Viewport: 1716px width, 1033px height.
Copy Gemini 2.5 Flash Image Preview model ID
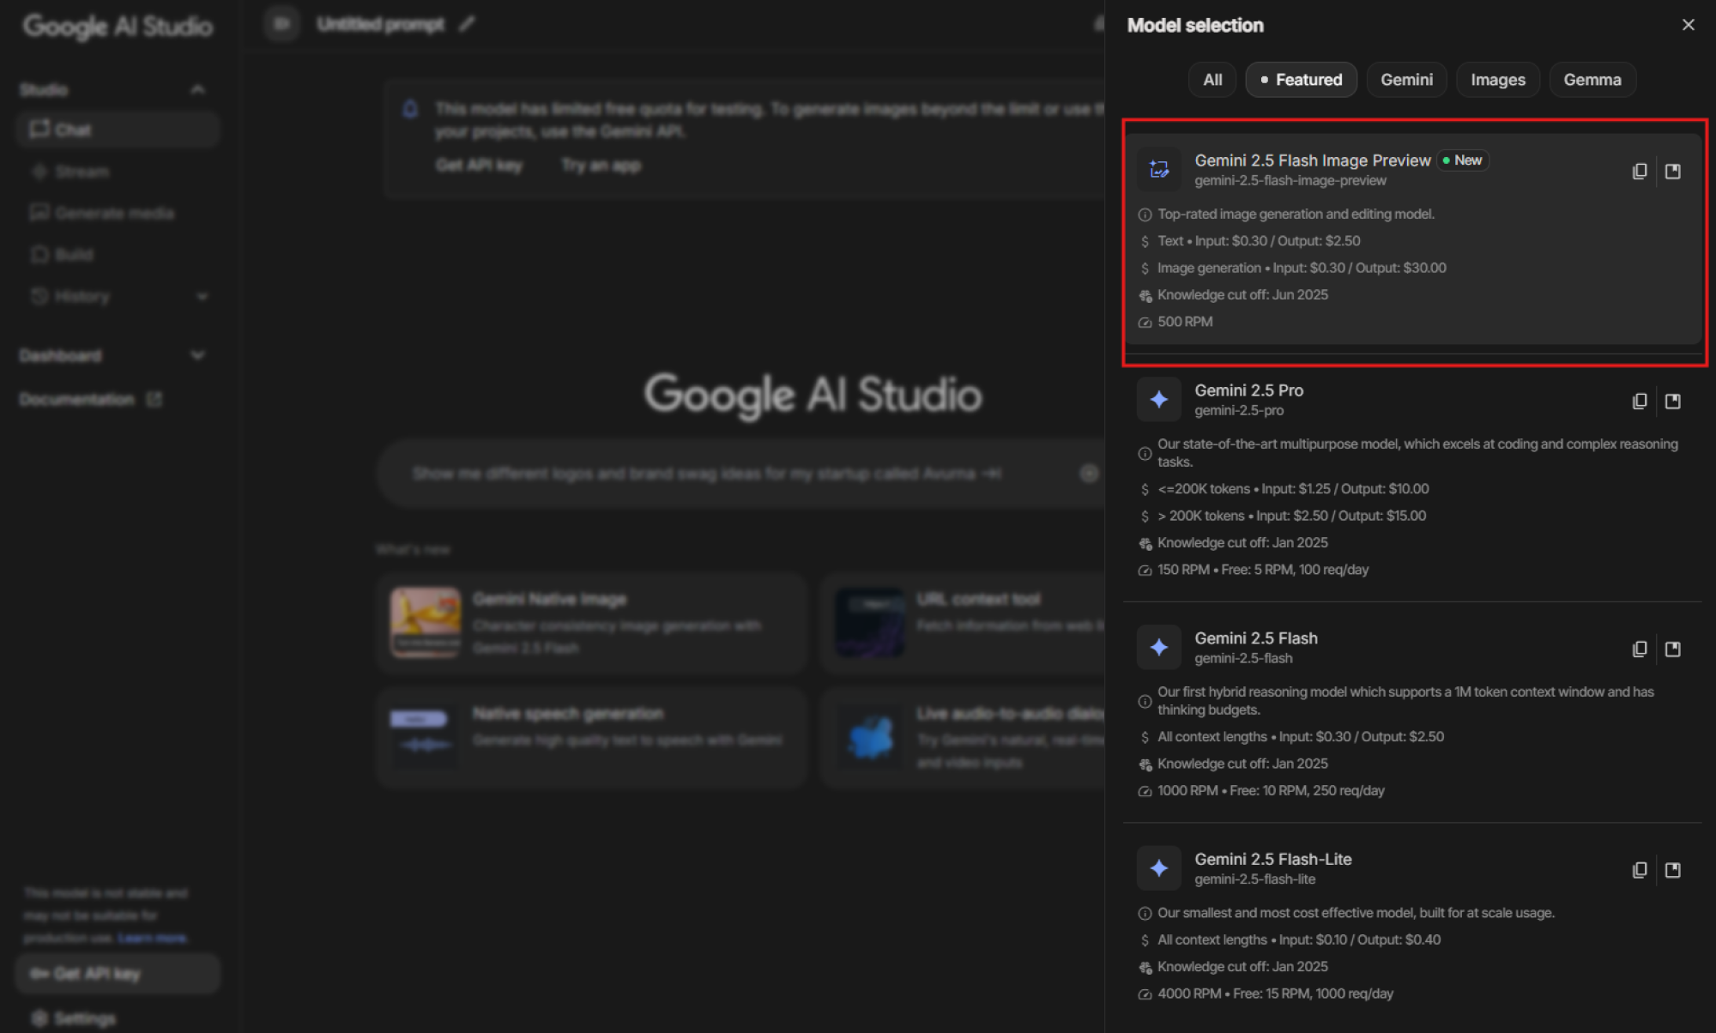coord(1640,171)
